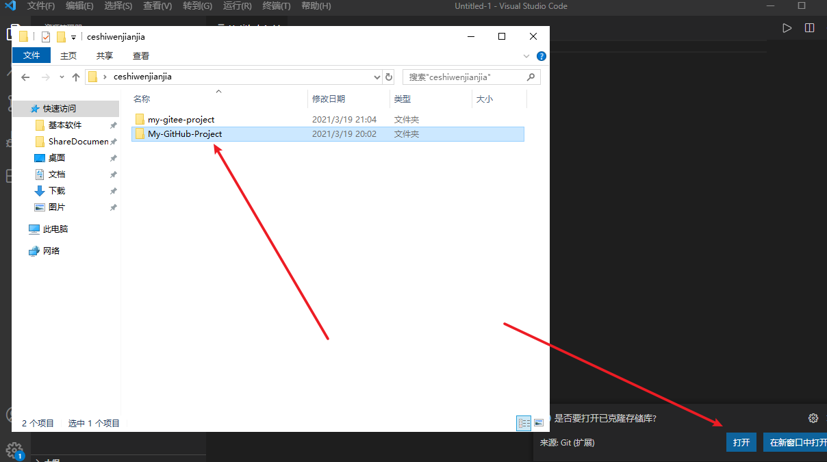The height and width of the screenshot is (462, 827).
Task: Go back in File Explorer
Action: coord(25,77)
